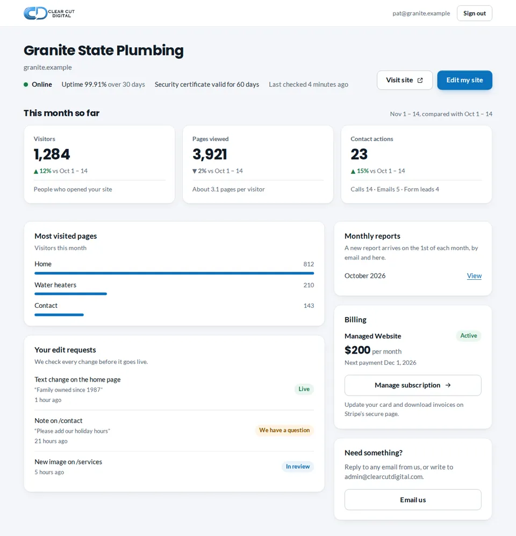The height and width of the screenshot is (536, 516).
Task: Click pat@granite.example email address
Action: pyautogui.click(x=421, y=13)
